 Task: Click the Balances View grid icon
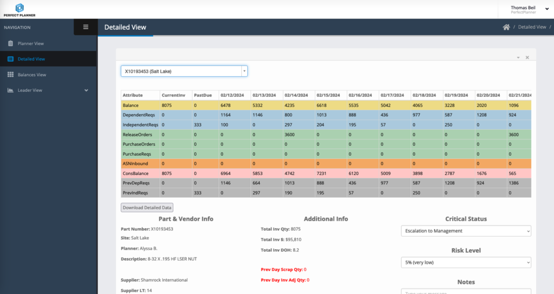point(10,75)
